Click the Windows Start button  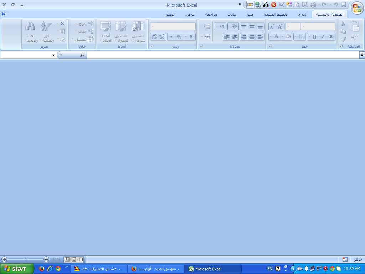[17, 269]
